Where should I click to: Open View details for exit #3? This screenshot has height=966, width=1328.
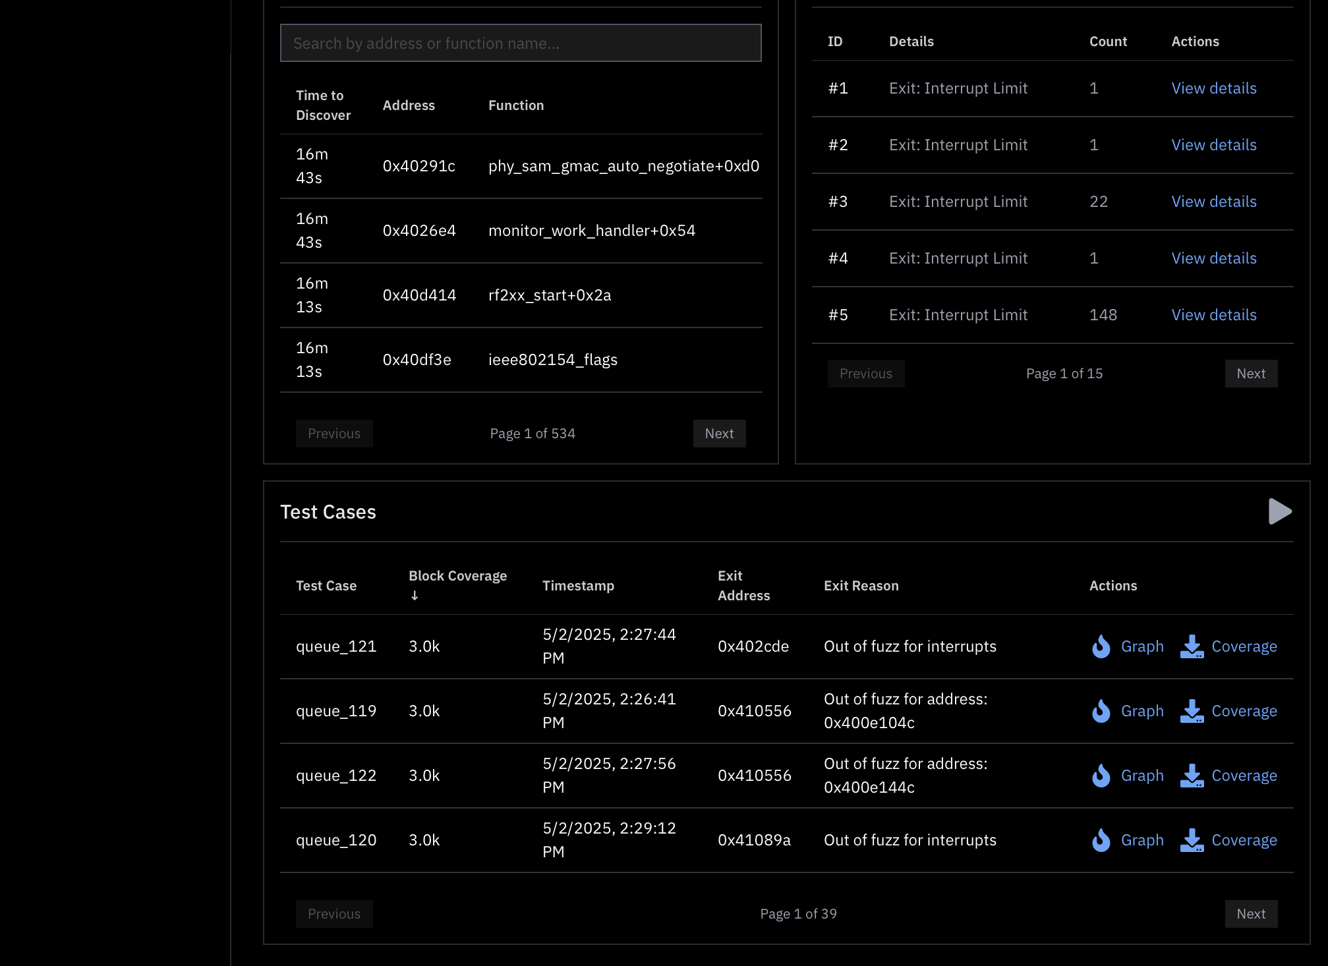[x=1213, y=201]
